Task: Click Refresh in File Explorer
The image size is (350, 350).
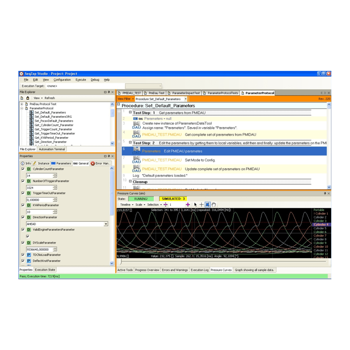Action: [x=50, y=98]
